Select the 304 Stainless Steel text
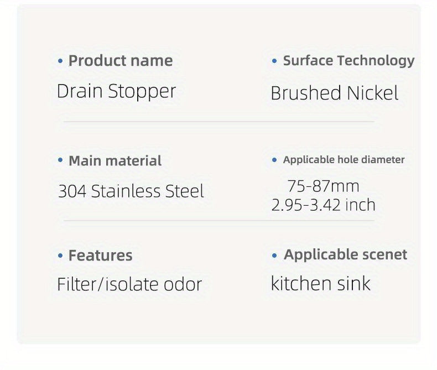This screenshot has width=437, height=370. pyautogui.click(x=131, y=191)
